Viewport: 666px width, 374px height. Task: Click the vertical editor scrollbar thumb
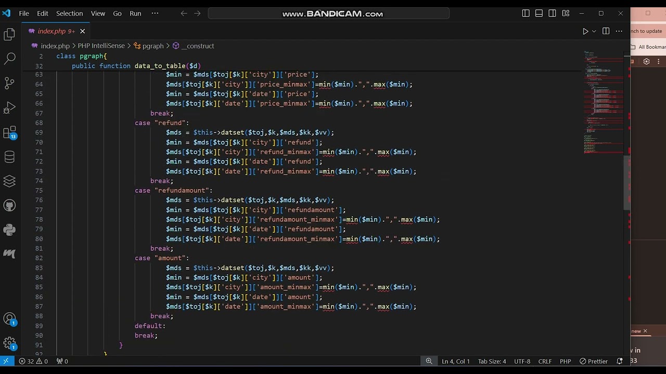627,182
